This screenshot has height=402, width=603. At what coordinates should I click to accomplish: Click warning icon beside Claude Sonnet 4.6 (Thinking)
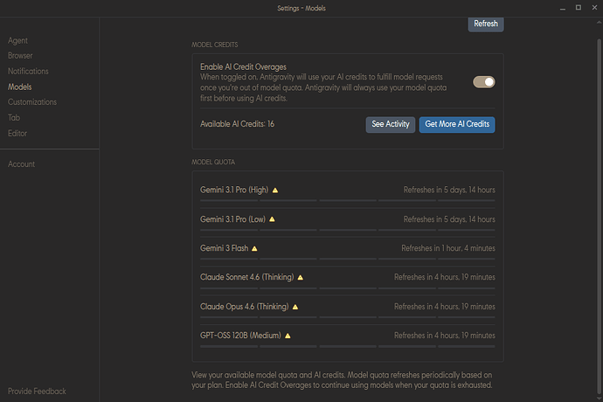tap(301, 278)
